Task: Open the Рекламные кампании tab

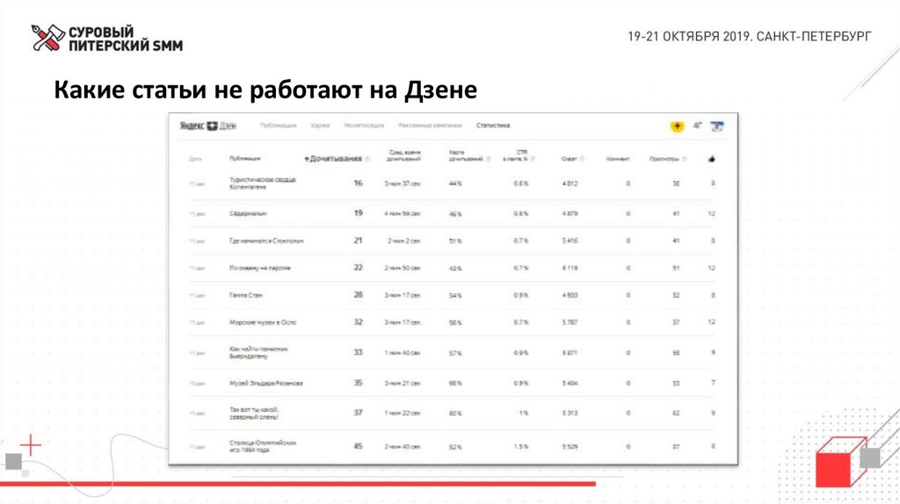Action: click(x=430, y=126)
